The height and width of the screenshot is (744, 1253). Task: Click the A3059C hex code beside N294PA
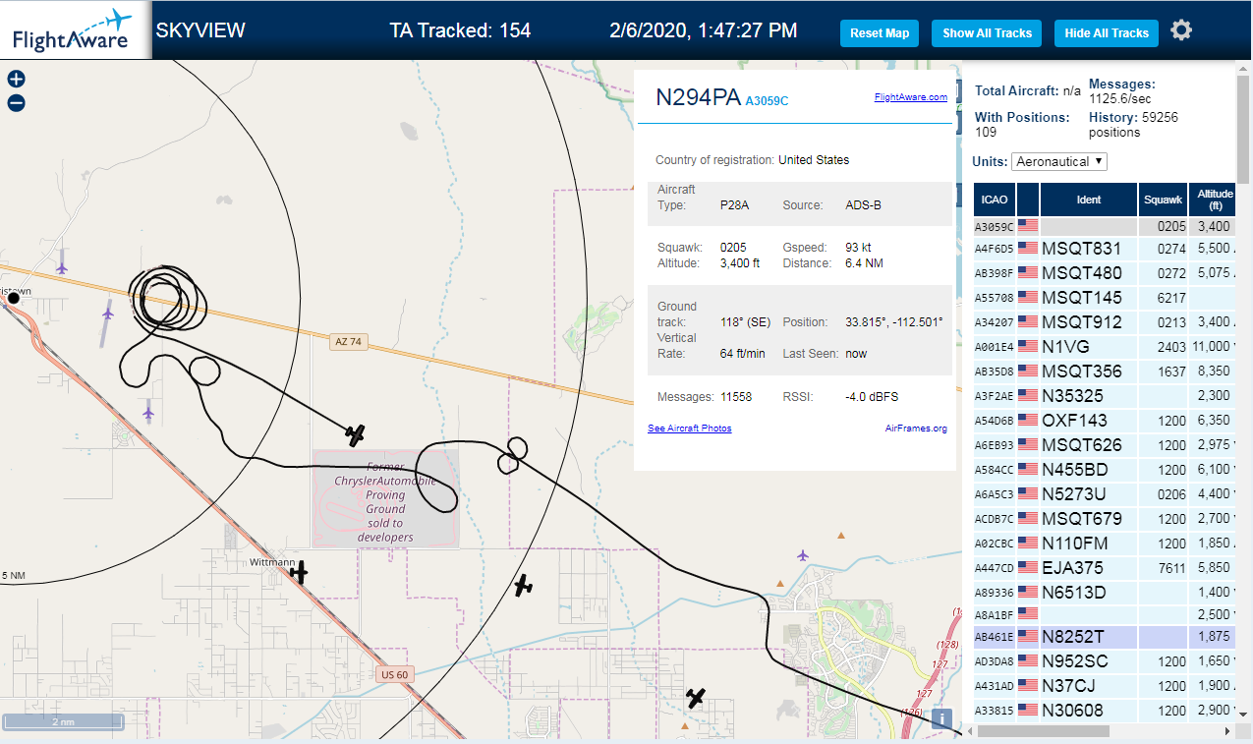coord(767,100)
